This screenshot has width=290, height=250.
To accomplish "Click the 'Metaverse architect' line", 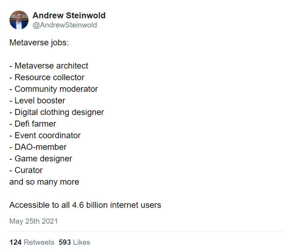I will [x=49, y=66].
